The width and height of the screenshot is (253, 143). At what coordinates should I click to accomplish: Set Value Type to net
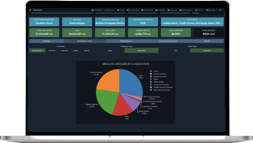(x=175, y=51)
